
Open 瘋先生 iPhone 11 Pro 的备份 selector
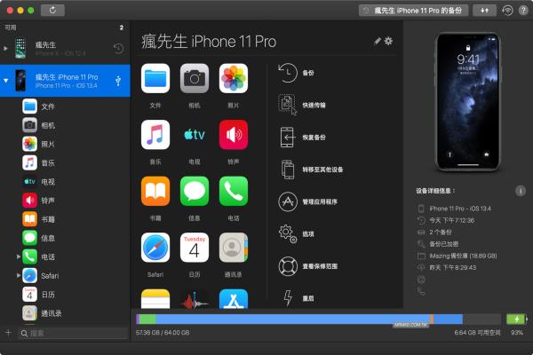(x=413, y=11)
